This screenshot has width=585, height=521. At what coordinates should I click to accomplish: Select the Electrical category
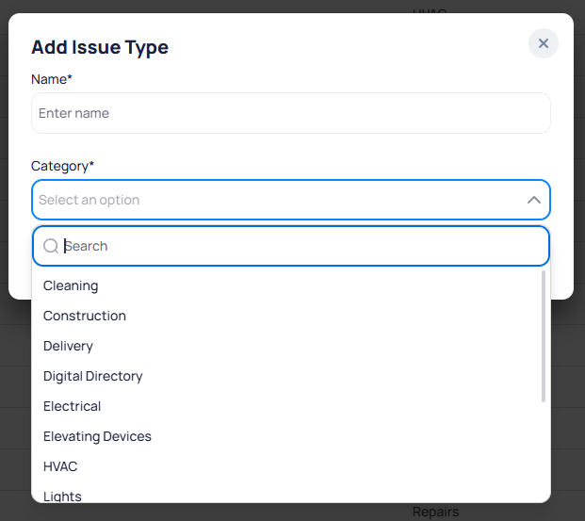point(72,406)
